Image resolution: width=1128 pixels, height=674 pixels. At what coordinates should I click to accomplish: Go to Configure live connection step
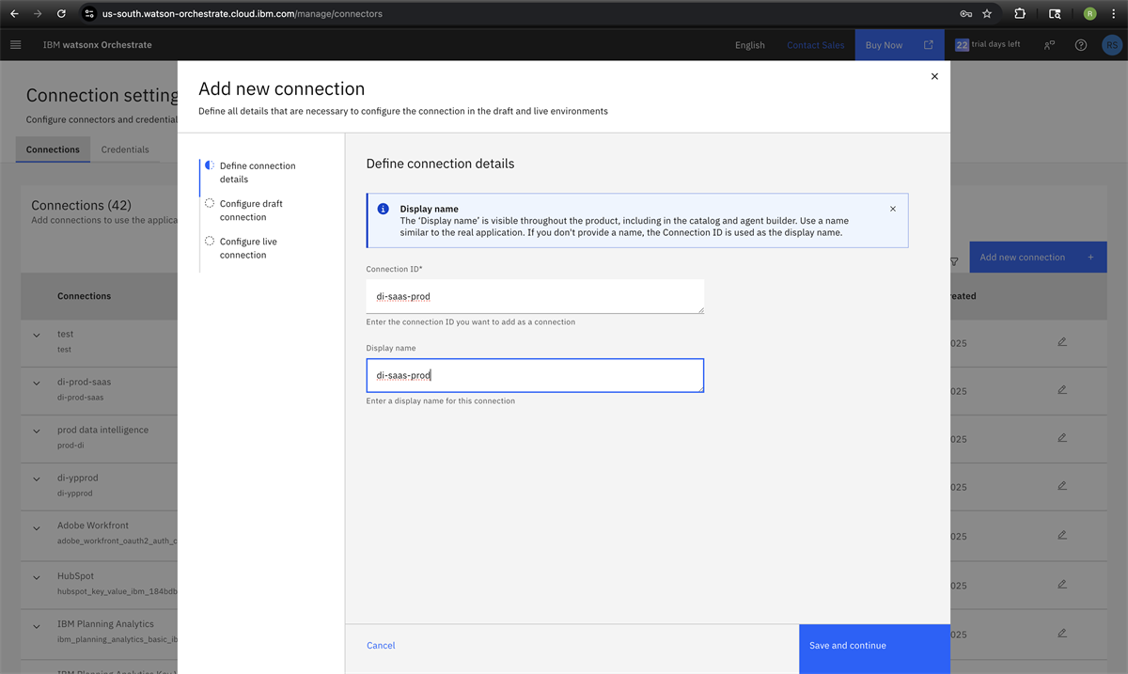click(248, 248)
